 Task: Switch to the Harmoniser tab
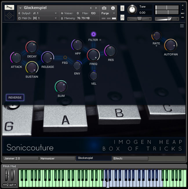point(57,158)
